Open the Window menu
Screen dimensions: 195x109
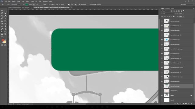tap(45, 1)
